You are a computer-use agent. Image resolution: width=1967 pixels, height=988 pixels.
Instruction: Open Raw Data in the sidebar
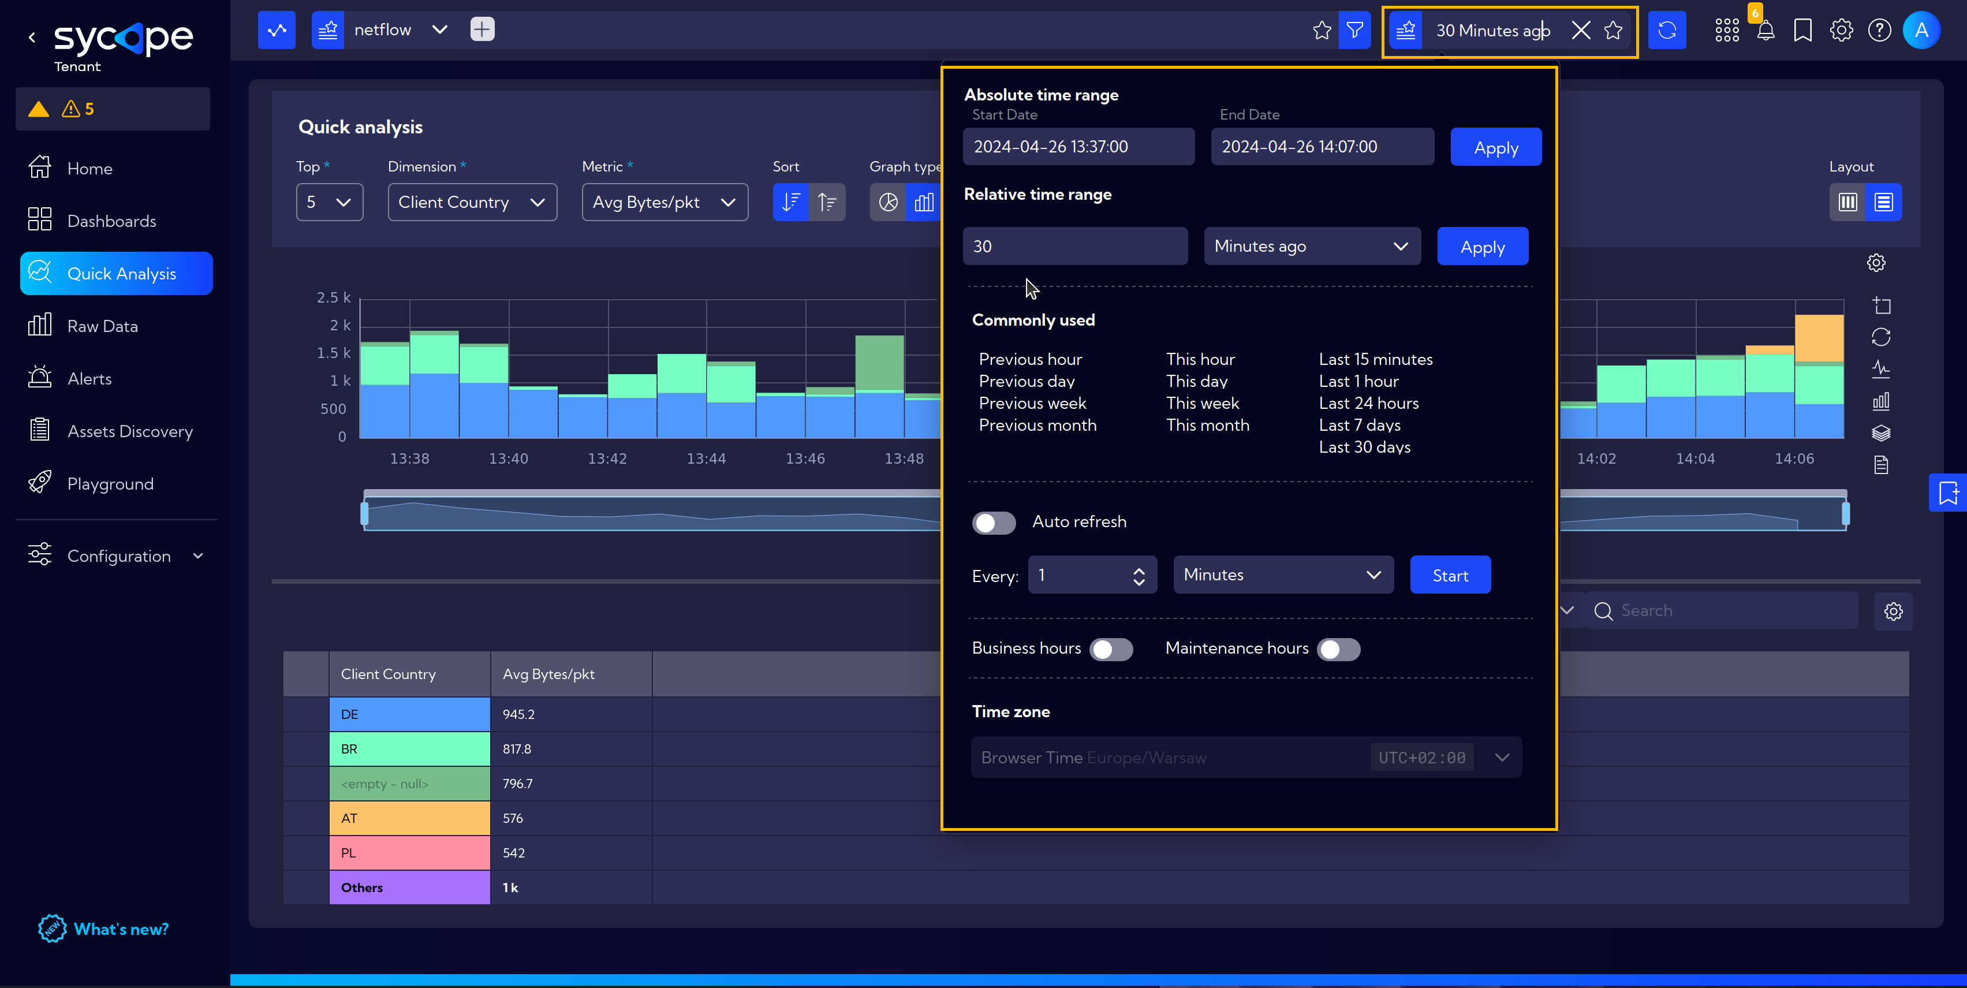coord(116,326)
